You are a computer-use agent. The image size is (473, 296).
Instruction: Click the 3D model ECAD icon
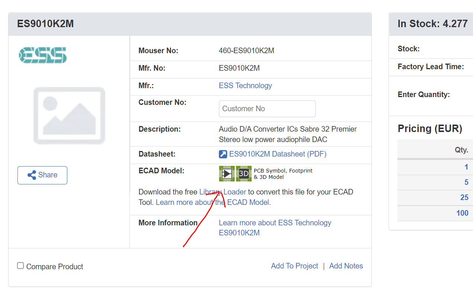click(244, 174)
